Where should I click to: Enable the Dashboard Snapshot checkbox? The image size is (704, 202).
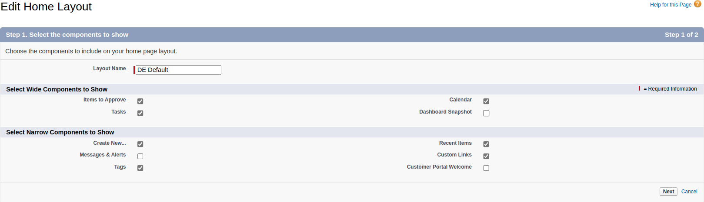pyautogui.click(x=486, y=113)
